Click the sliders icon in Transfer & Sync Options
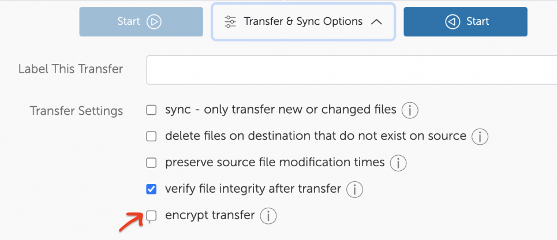Image resolution: width=557 pixels, height=240 pixels. pyautogui.click(x=230, y=22)
